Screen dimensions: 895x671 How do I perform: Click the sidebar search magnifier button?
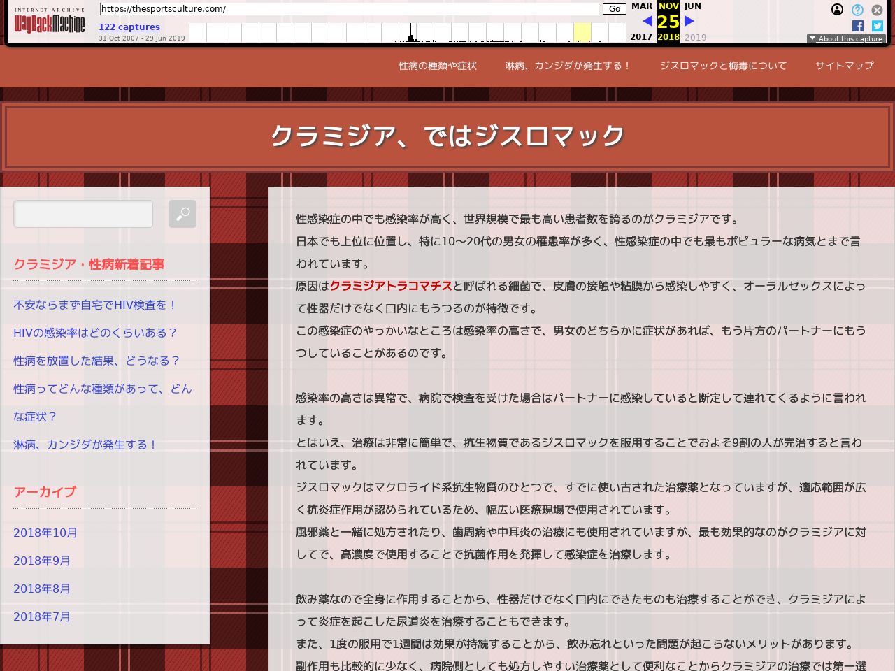[182, 214]
